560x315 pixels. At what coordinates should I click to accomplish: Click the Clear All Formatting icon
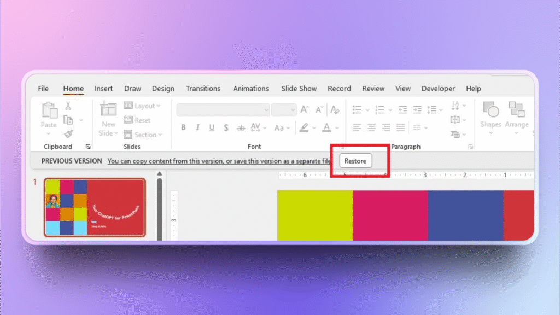335,109
